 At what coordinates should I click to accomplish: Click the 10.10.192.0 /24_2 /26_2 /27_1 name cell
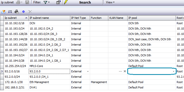(50, 50)
